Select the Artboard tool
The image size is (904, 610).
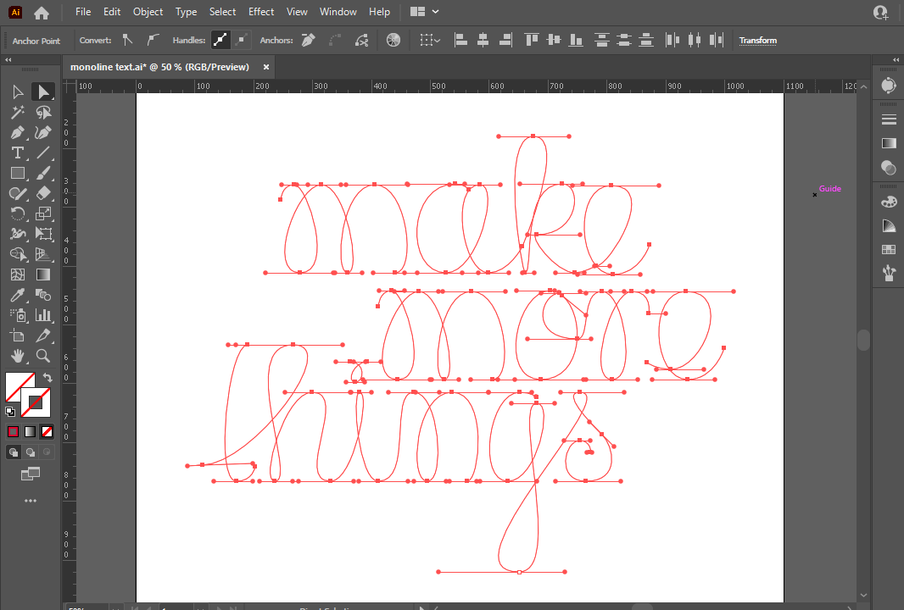pyautogui.click(x=18, y=335)
